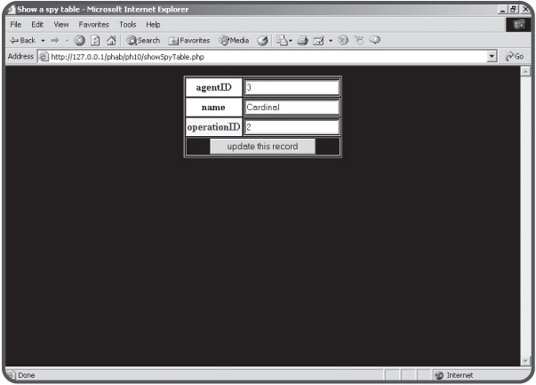The height and width of the screenshot is (385, 536).
Task: Refresh the page with toolbar icon
Action: (96, 40)
